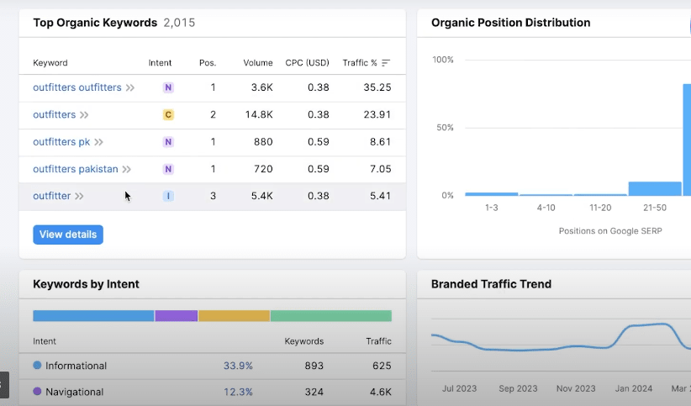Image resolution: width=691 pixels, height=406 pixels.
Task: Click the double-chevron next to outfitter
Action: click(x=79, y=196)
